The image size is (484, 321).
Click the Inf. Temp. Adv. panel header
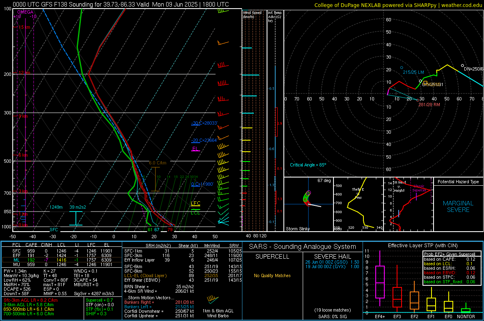pos(275,17)
